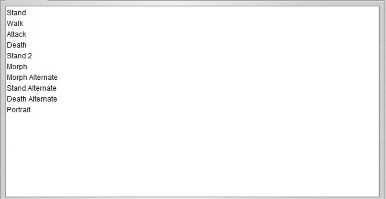Select the Walk animation

click(x=15, y=23)
